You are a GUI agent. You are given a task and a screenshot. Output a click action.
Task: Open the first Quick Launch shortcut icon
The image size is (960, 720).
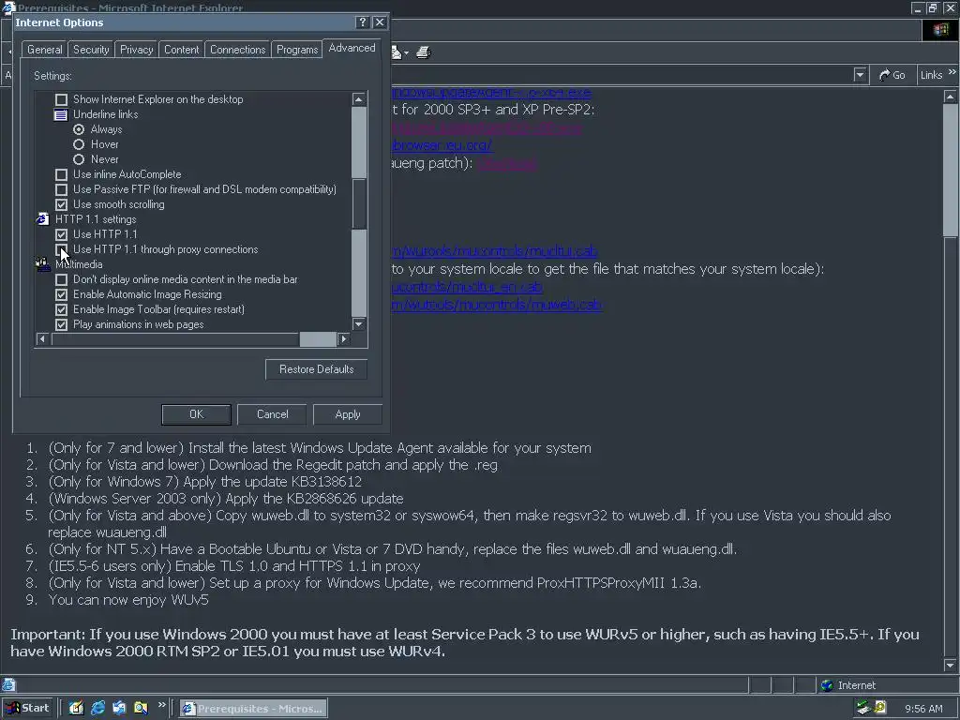coord(76,708)
